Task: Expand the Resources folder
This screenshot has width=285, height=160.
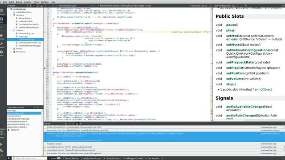Action: (11, 52)
